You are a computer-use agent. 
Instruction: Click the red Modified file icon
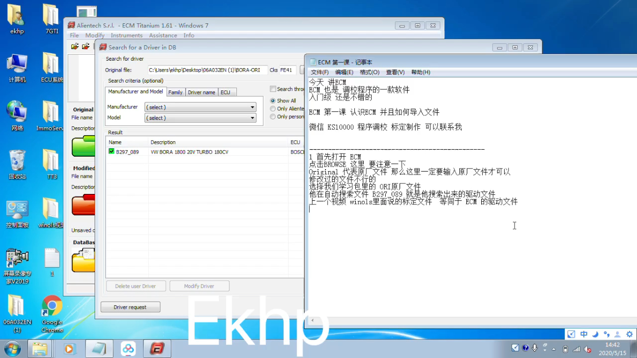[83, 204]
